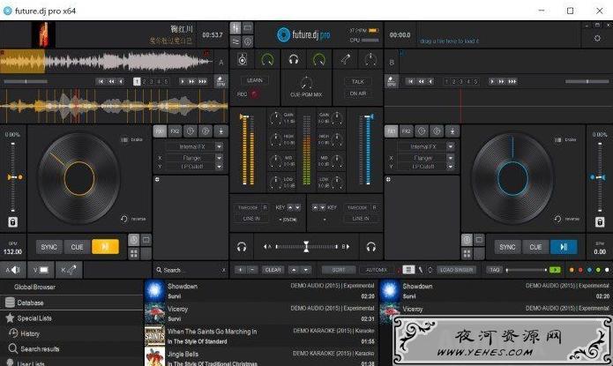Viewport: 613px width, 366px height.
Task: Click deck A KEY up arrow
Action: pyautogui.click(x=290, y=207)
